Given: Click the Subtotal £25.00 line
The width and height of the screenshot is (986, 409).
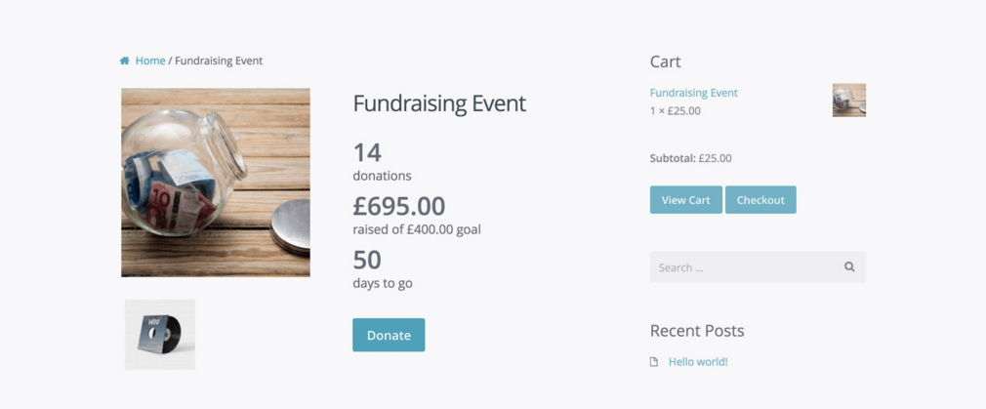Looking at the screenshot, I should (x=691, y=158).
